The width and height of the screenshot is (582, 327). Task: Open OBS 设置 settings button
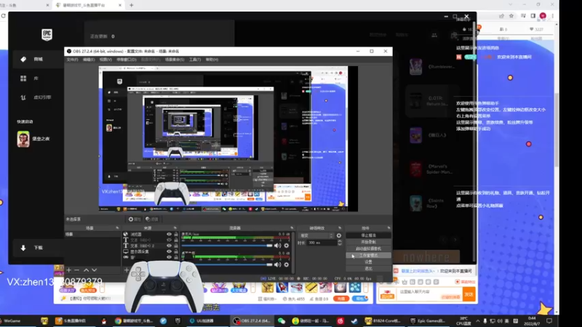coord(368,262)
